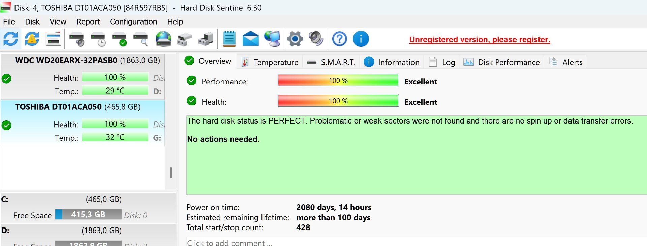Click the Unregistered version register link
The height and width of the screenshot is (246, 647).
[x=480, y=40]
